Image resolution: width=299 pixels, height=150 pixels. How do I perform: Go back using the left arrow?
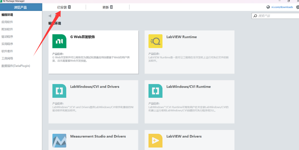(x=50, y=16)
